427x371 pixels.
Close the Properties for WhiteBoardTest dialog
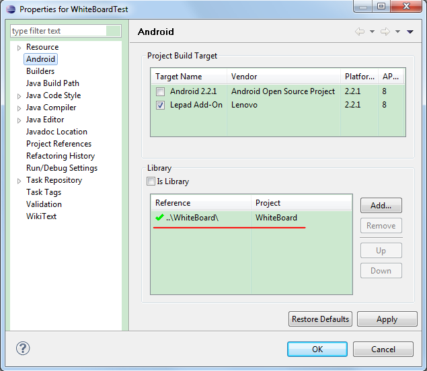406,6
